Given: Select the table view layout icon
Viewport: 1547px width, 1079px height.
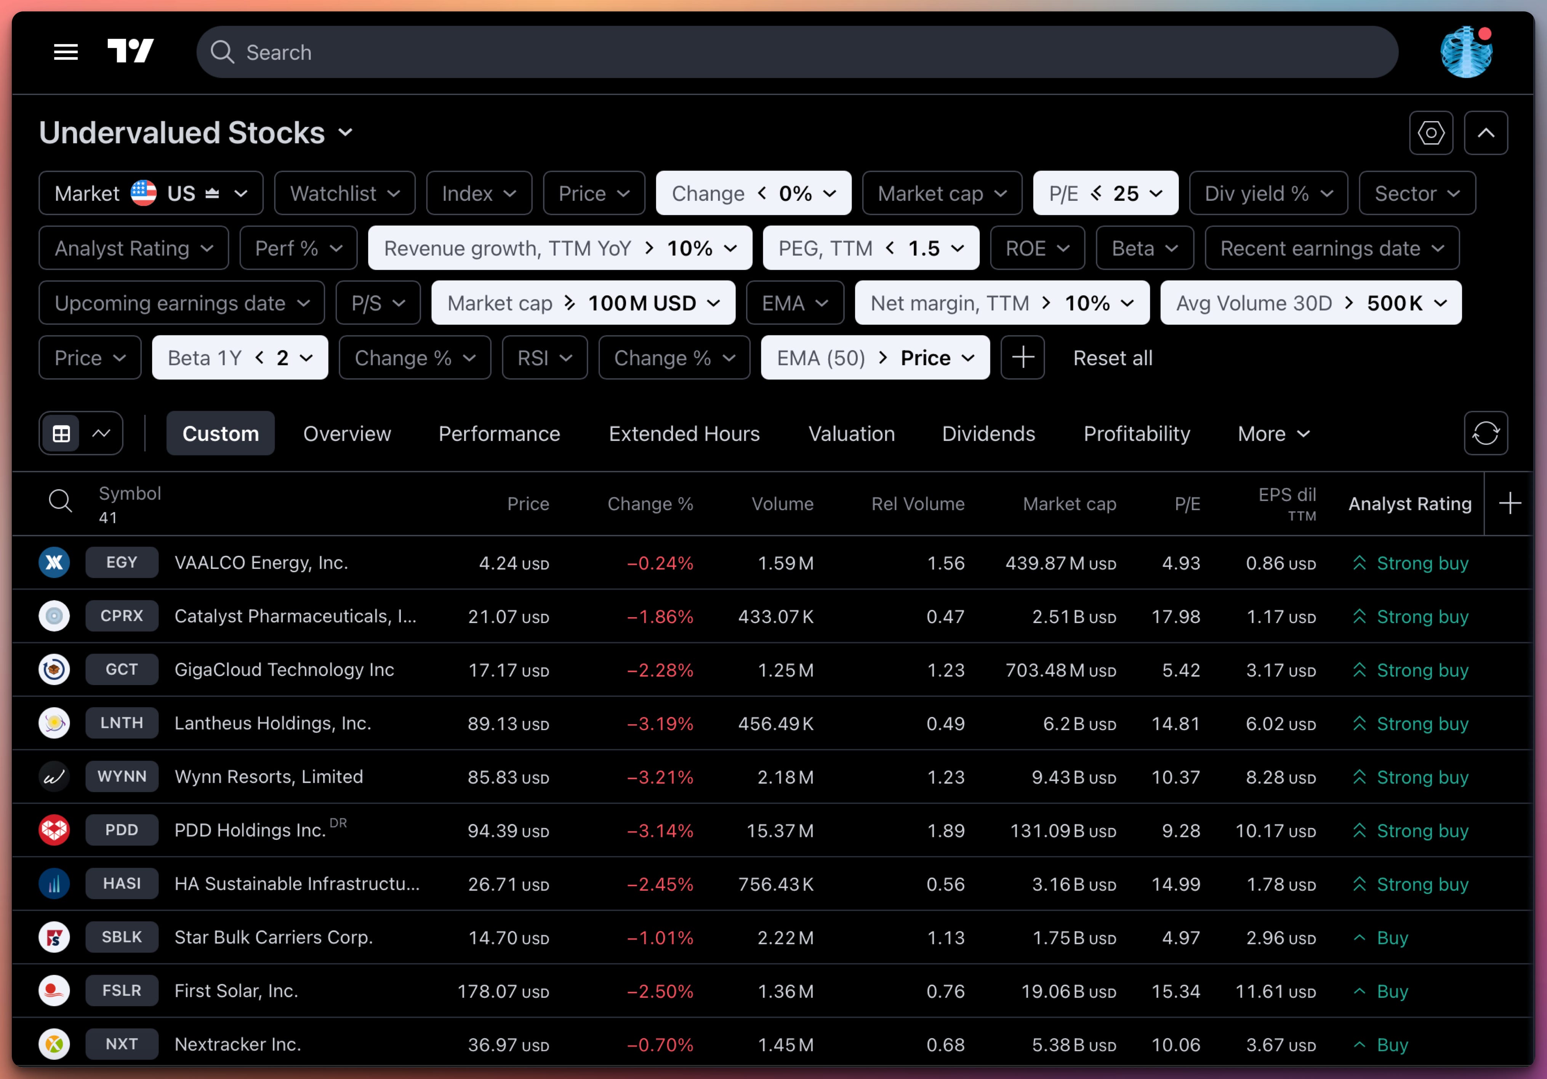Looking at the screenshot, I should coord(61,433).
